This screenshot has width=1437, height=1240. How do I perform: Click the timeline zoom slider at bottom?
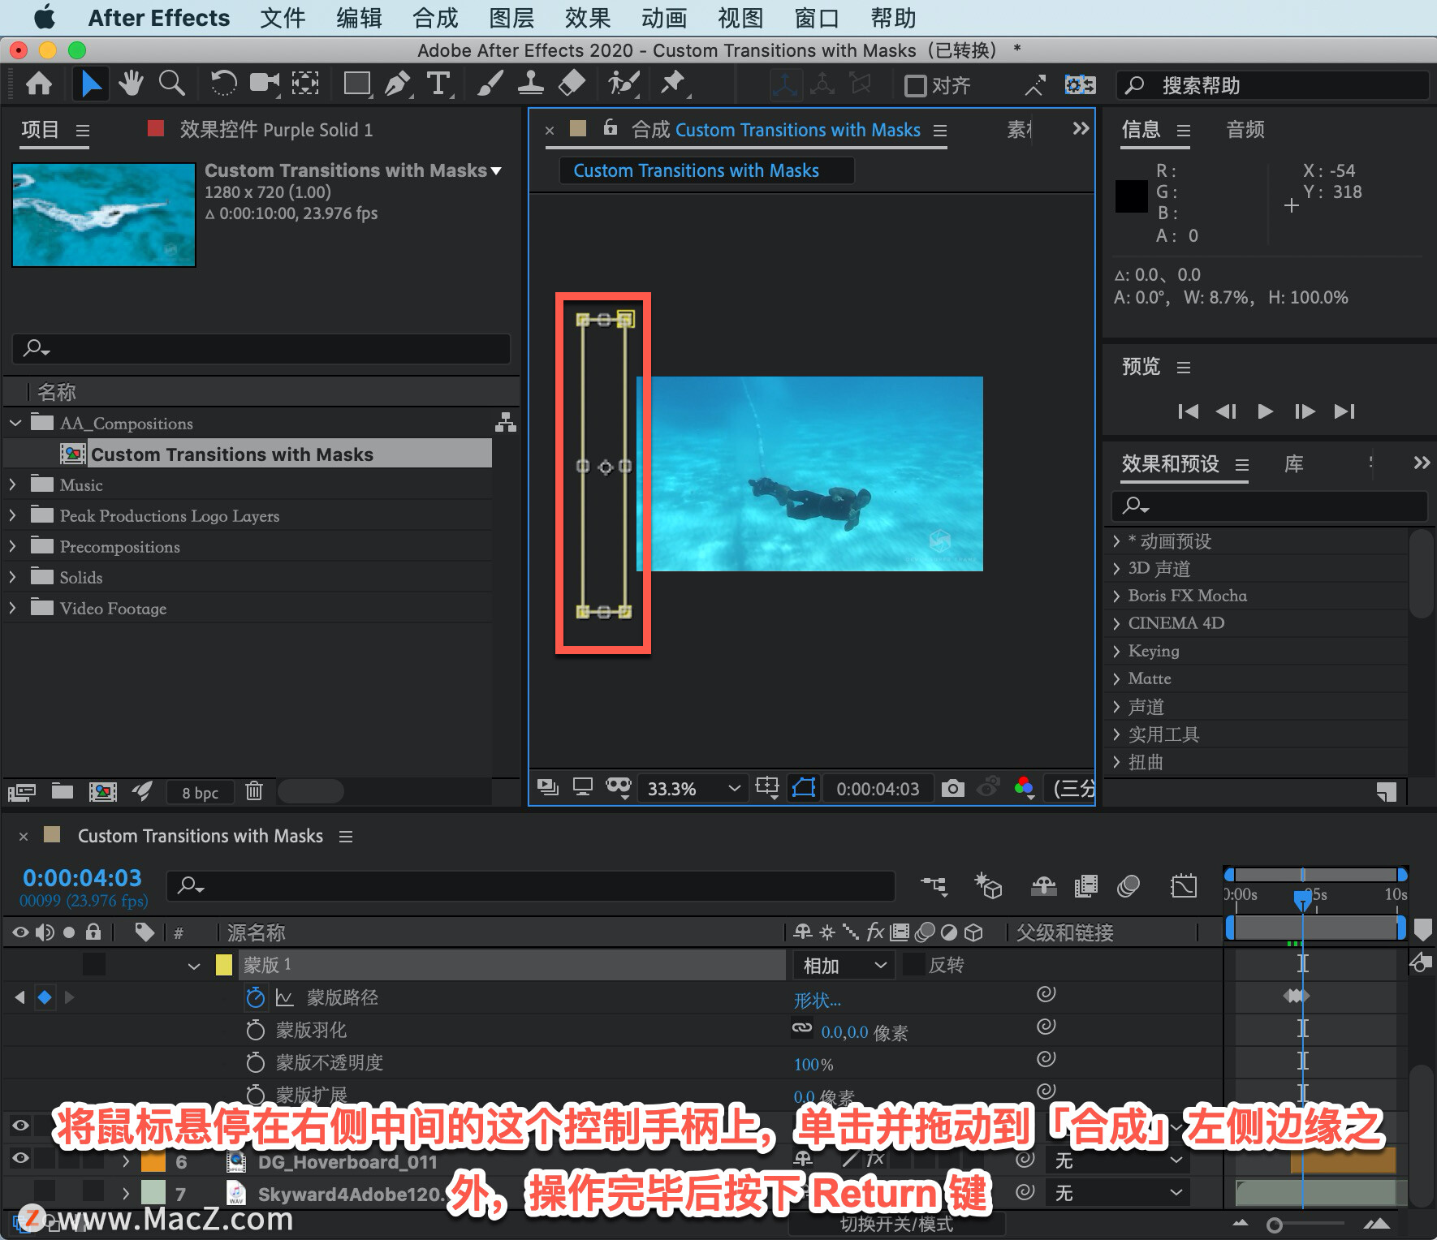coord(1275,1225)
